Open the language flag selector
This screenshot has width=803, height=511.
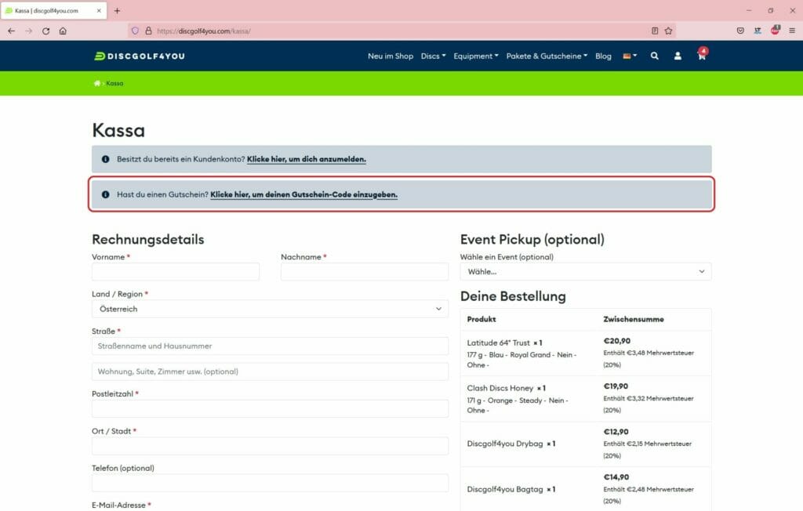629,56
